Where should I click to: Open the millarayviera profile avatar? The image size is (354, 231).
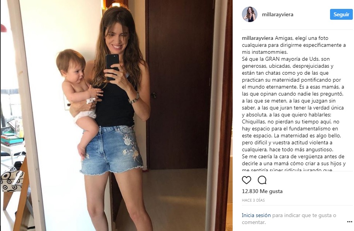click(x=250, y=14)
